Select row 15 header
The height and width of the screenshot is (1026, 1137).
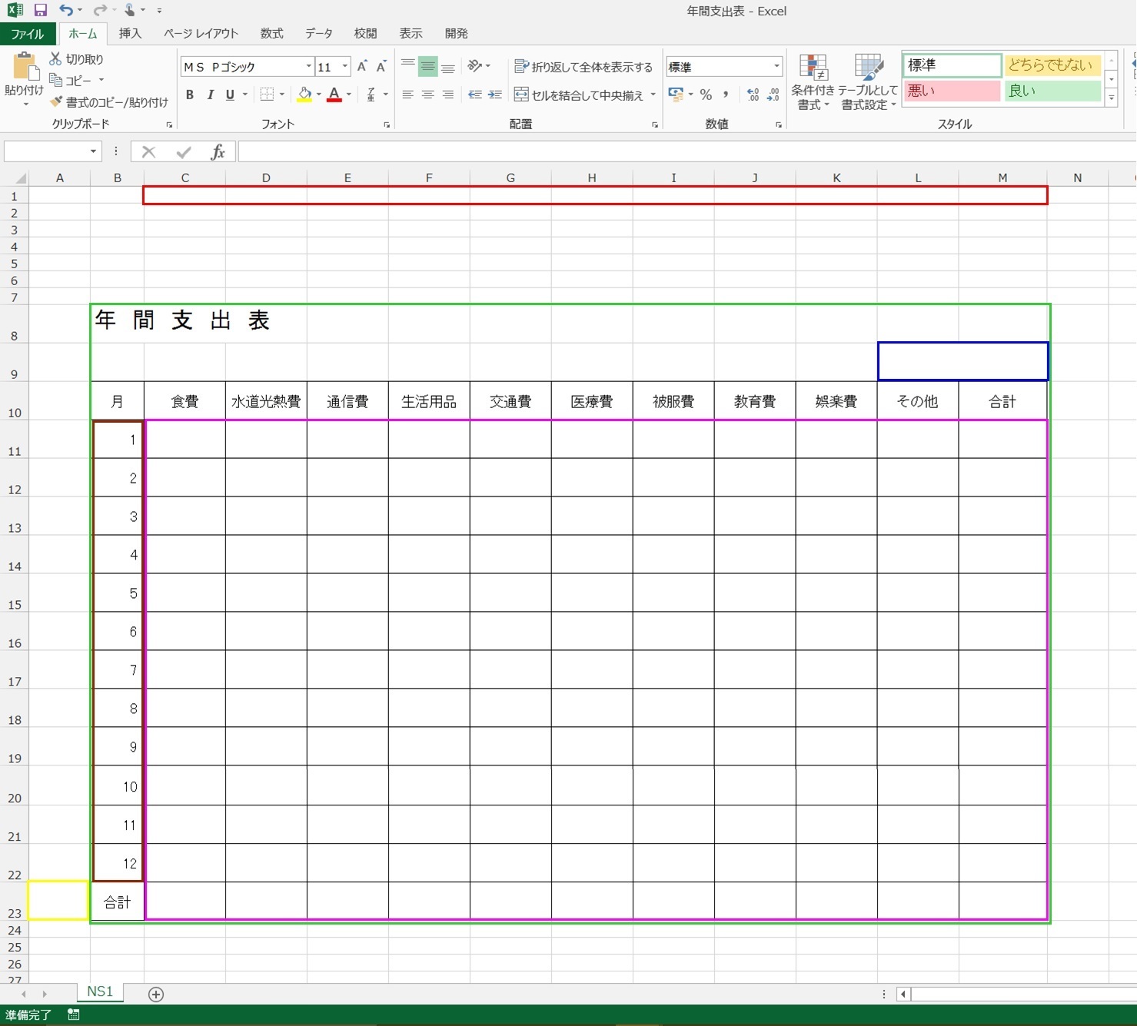pyautogui.click(x=14, y=593)
